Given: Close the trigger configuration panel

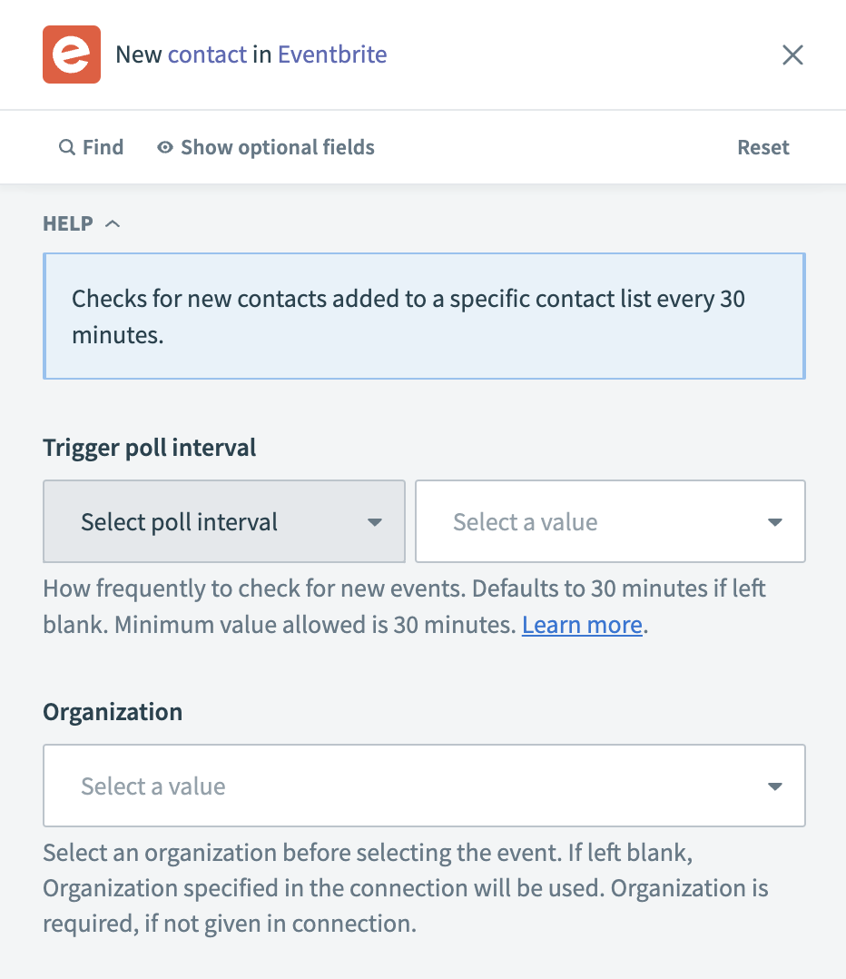Looking at the screenshot, I should [792, 55].
